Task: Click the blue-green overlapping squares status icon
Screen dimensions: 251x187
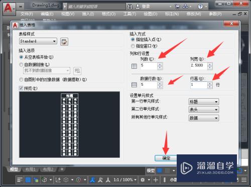Action: [x=36, y=180]
